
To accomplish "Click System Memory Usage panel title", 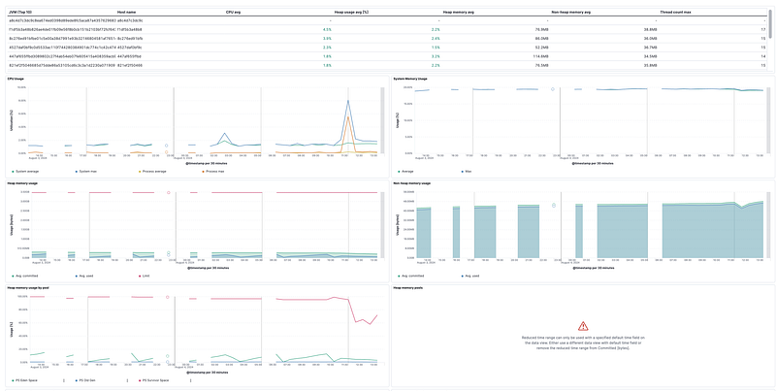I will coord(410,79).
